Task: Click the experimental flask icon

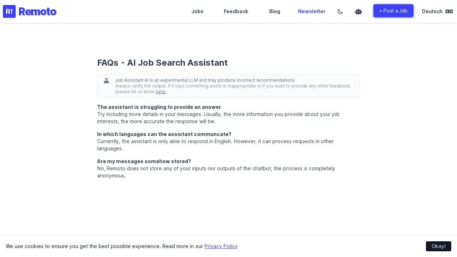Action: (106, 81)
